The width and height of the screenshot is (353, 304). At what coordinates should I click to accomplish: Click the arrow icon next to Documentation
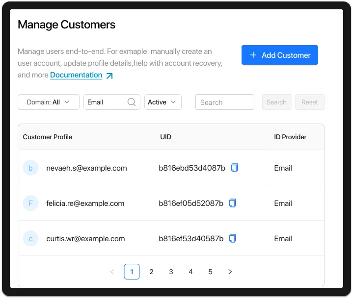click(109, 76)
